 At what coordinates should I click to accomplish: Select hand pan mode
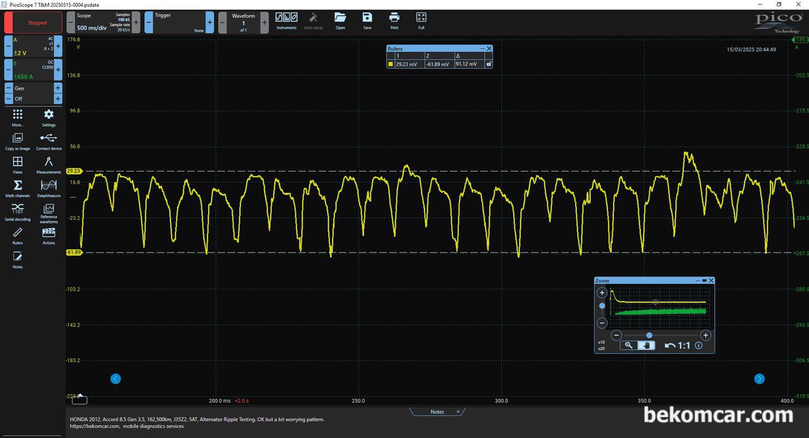pyautogui.click(x=646, y=345)
